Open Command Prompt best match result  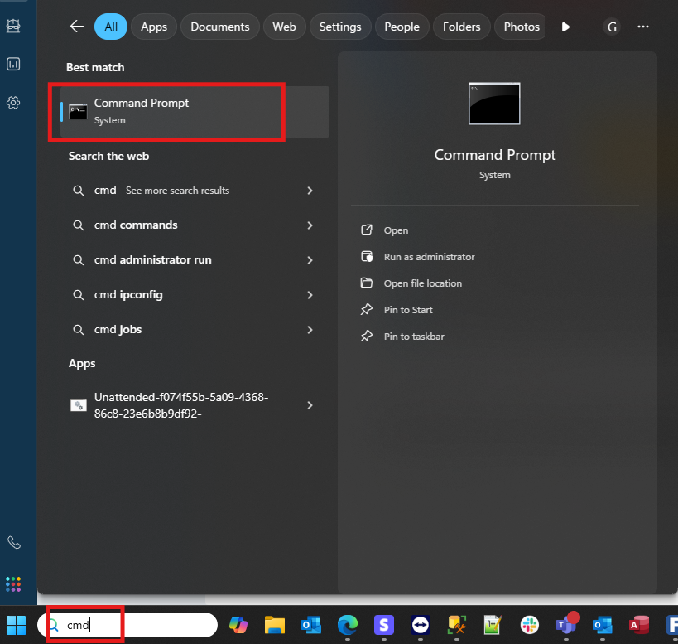pos(195,112)
